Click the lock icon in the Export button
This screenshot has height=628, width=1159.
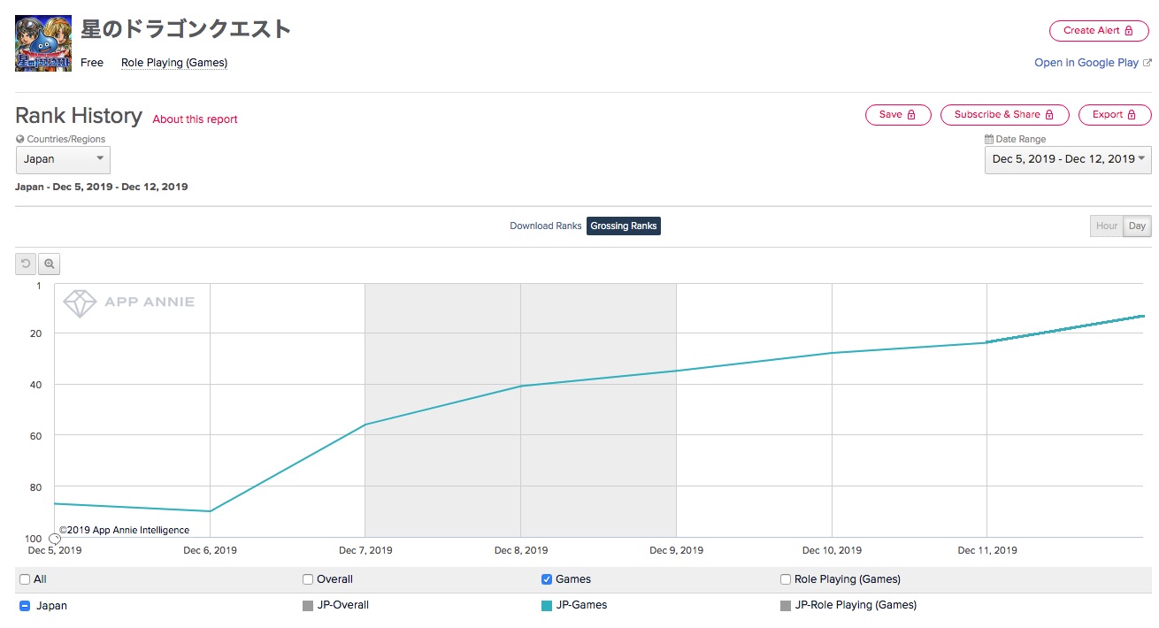pos(1132,115)
